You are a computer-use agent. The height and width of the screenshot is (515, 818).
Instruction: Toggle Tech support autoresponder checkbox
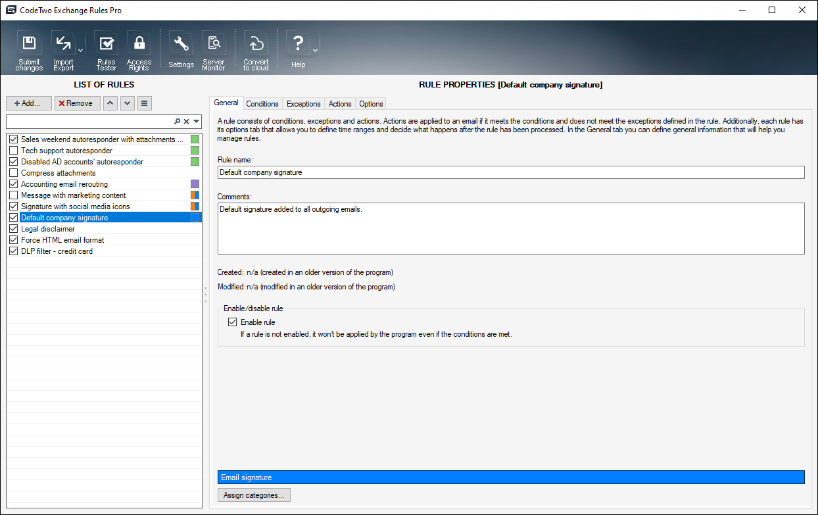coord(14,151)
